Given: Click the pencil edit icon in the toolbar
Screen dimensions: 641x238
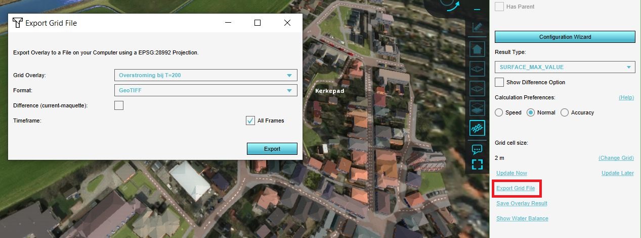Looking at the screenshot, I should tap(477, 28).
